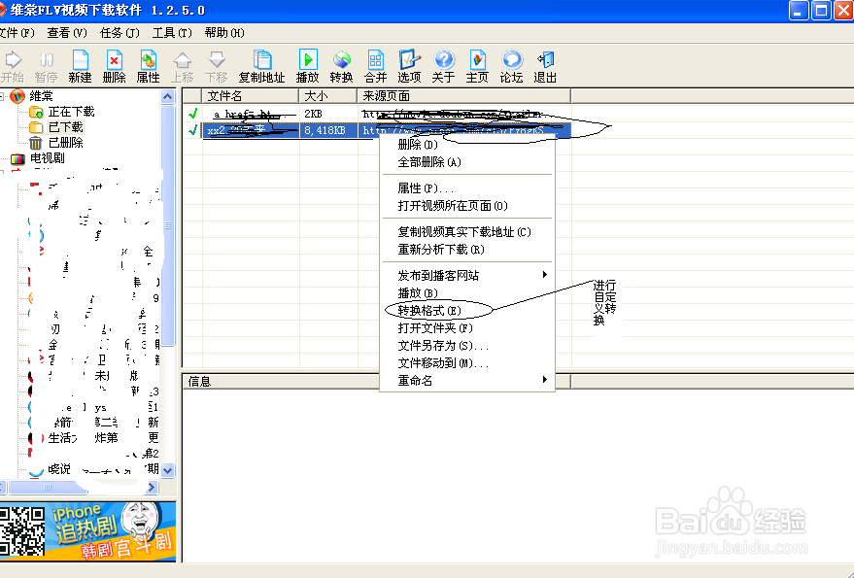Choose 播放(B) in context menu
The width and height of the screenshot is (854, 578).
(x=466, y=293)
